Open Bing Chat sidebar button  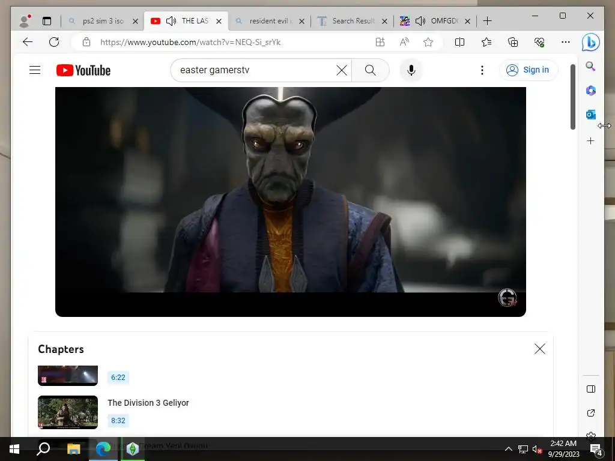tap(591, 42)
